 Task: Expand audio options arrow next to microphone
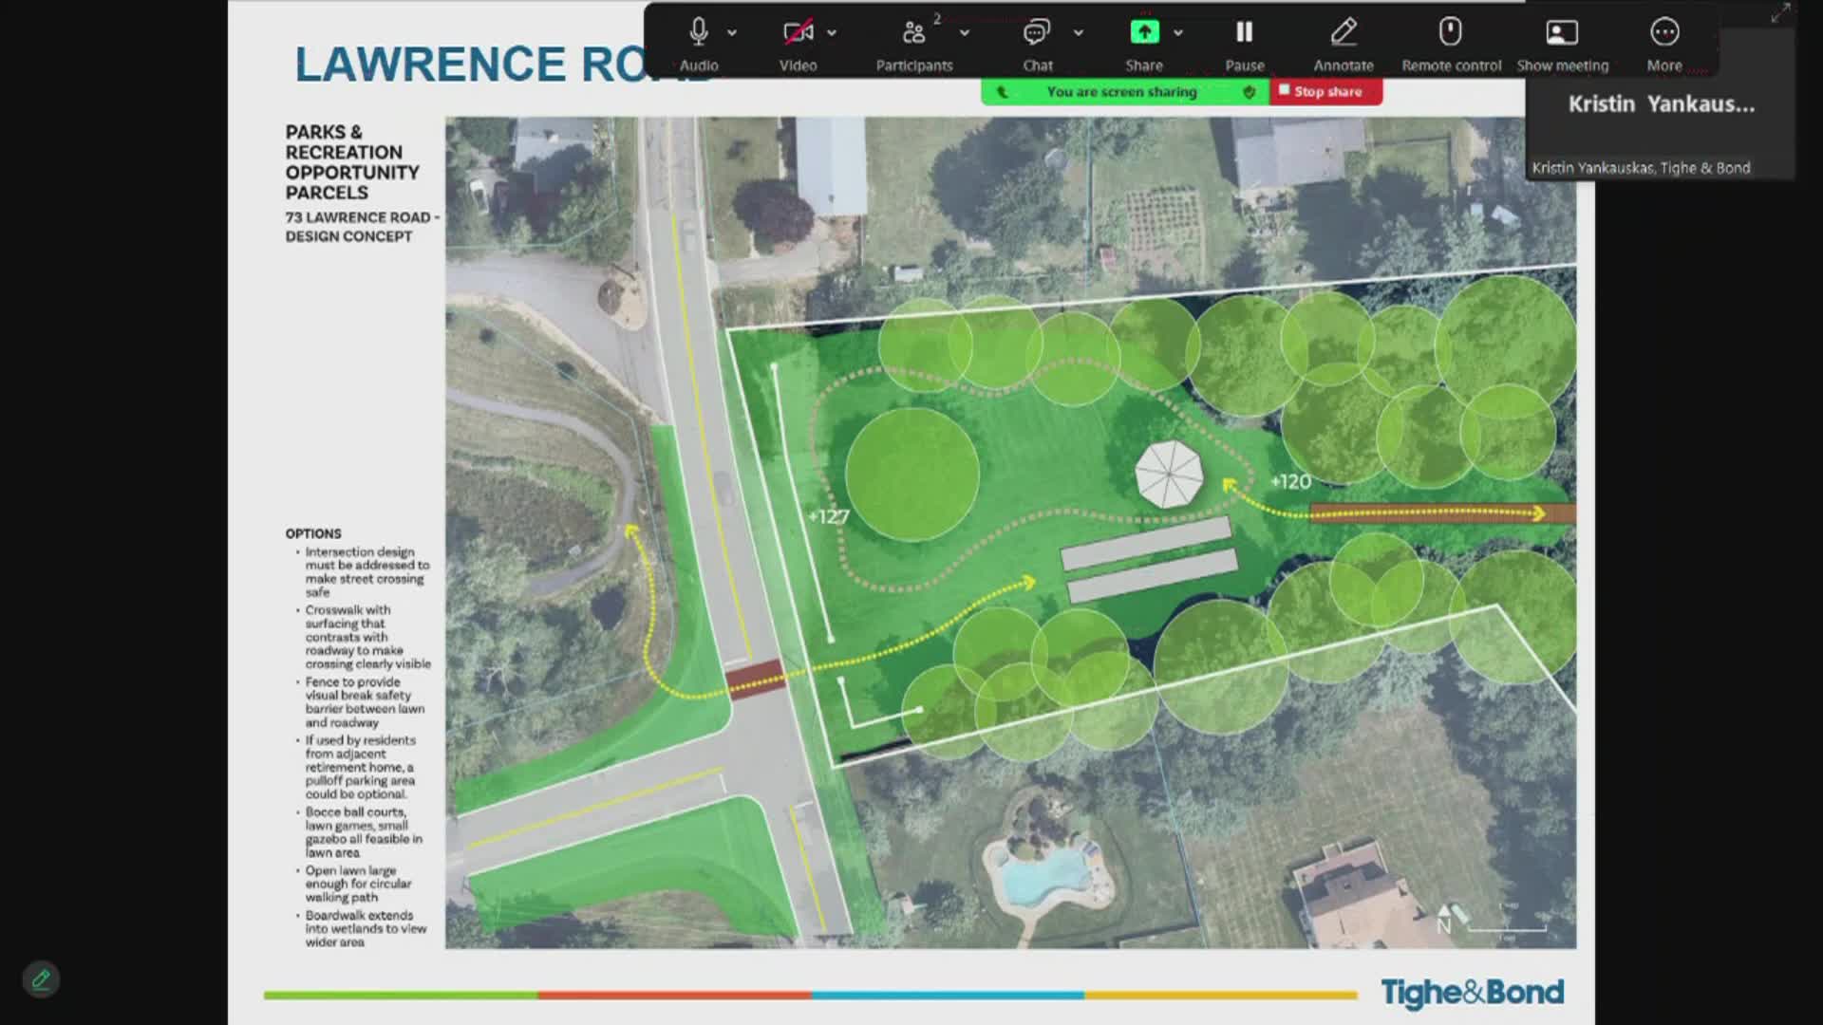(732, 32)
